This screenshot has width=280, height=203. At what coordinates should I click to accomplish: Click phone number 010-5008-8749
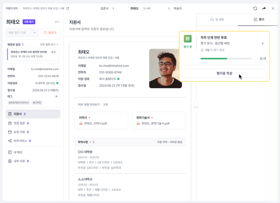pyautogui.click(x=110, y=72)
